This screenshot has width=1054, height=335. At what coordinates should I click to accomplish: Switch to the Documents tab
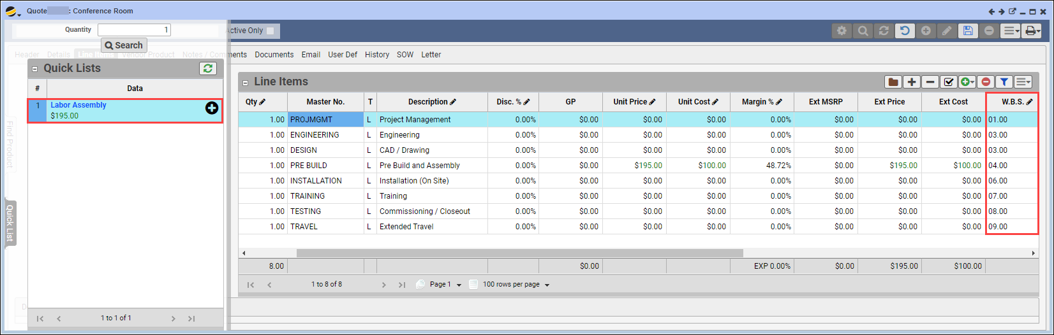tap(274, 55)
